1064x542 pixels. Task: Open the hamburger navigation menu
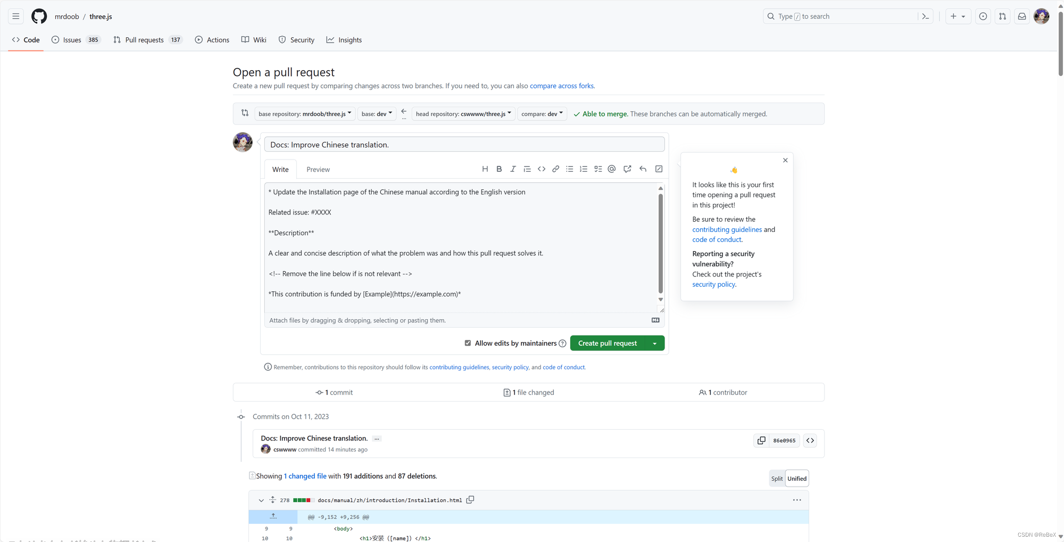(16, 16)
